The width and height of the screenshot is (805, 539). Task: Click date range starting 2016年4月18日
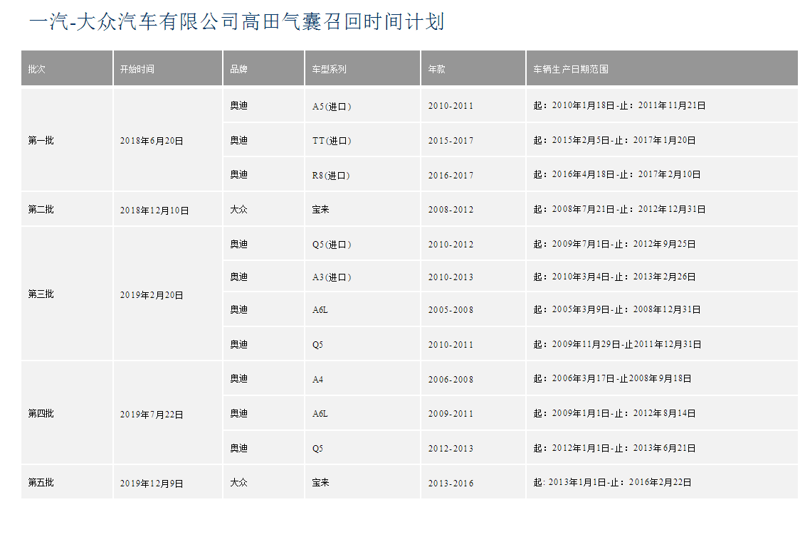pyautogui.click(x=616, y=174)
